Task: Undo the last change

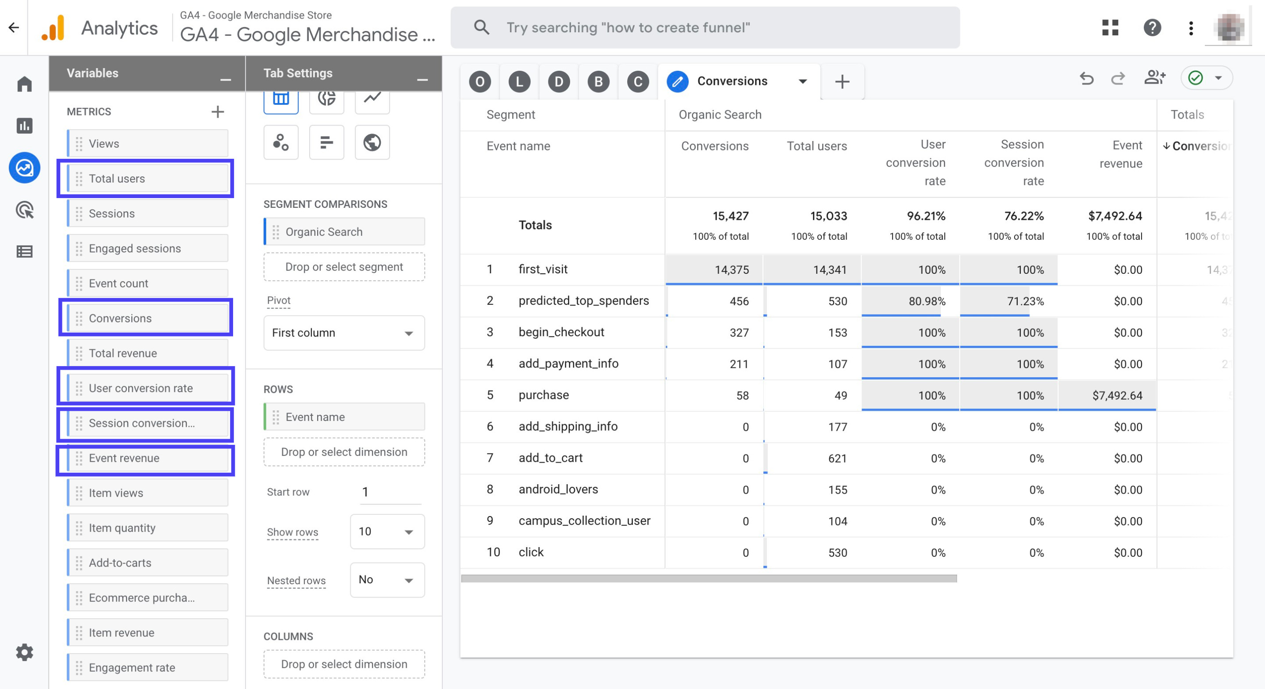Action: click(1087, 78)
